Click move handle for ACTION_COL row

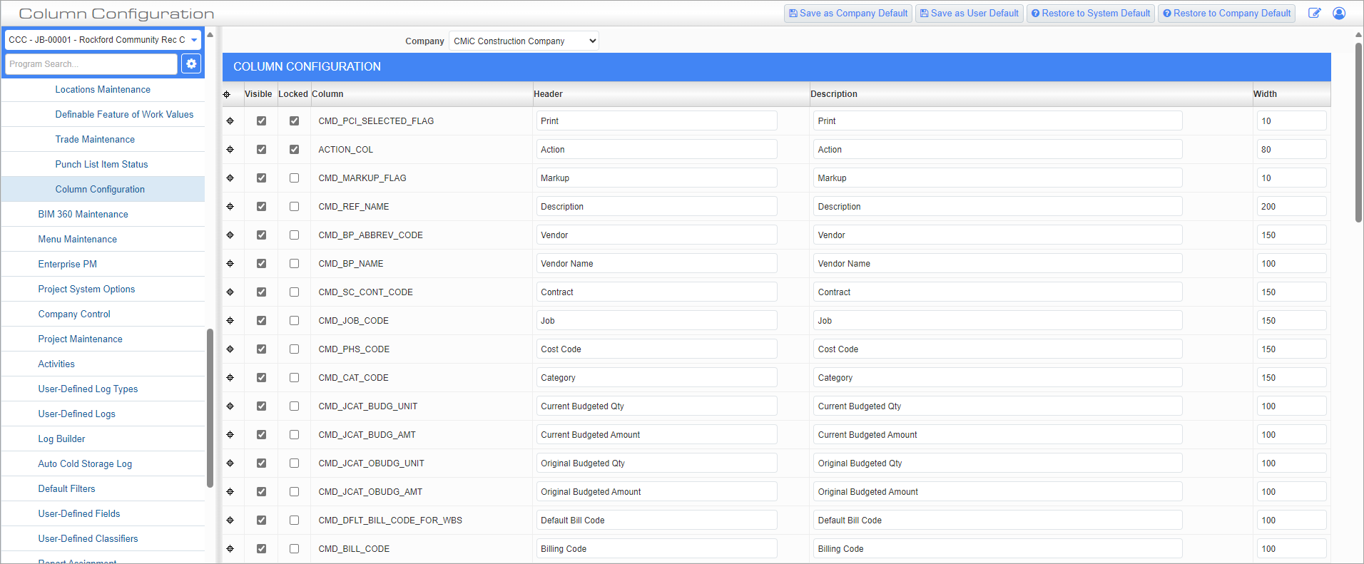[230, 150]
